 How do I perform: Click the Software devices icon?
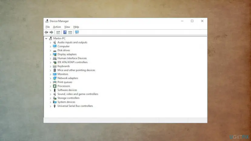pos(55,90)
